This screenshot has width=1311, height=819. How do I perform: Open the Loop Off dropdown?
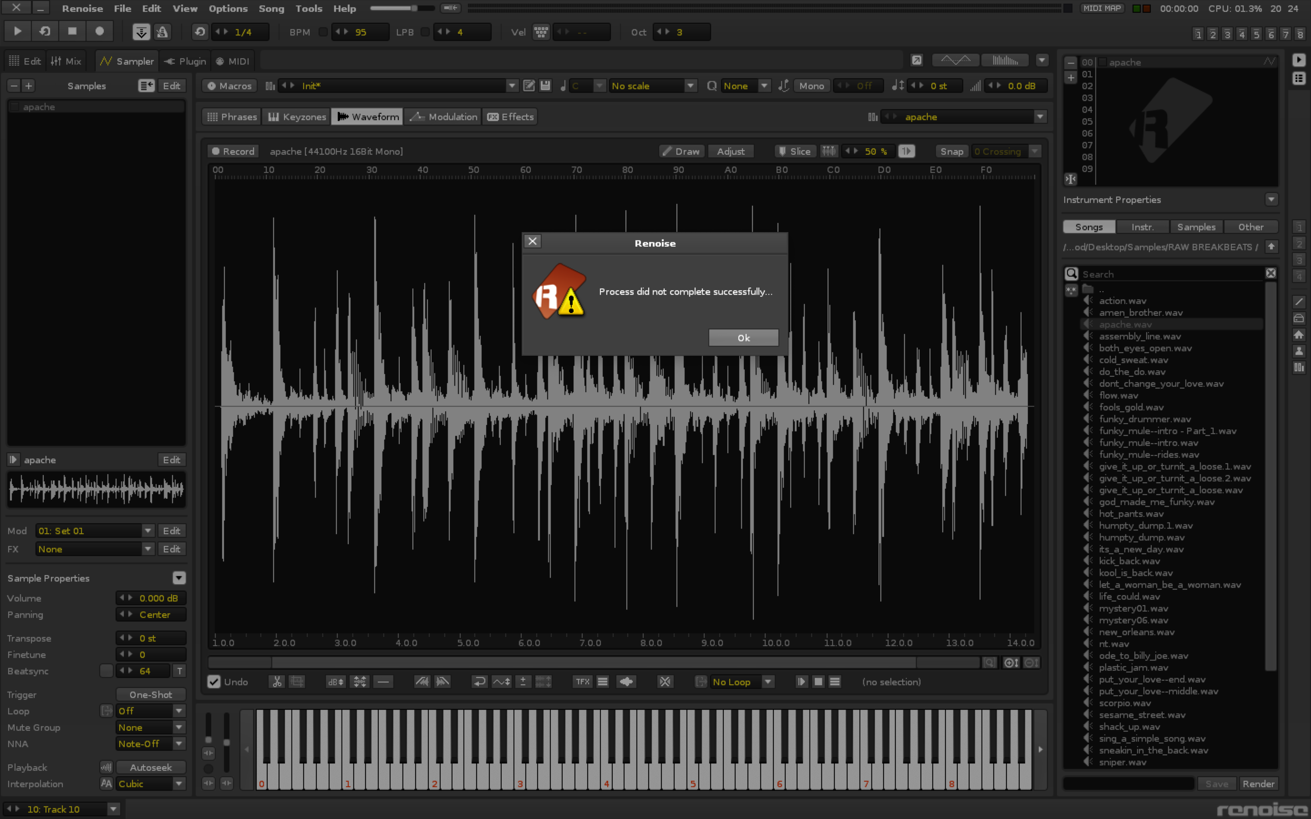pos(151,711)
